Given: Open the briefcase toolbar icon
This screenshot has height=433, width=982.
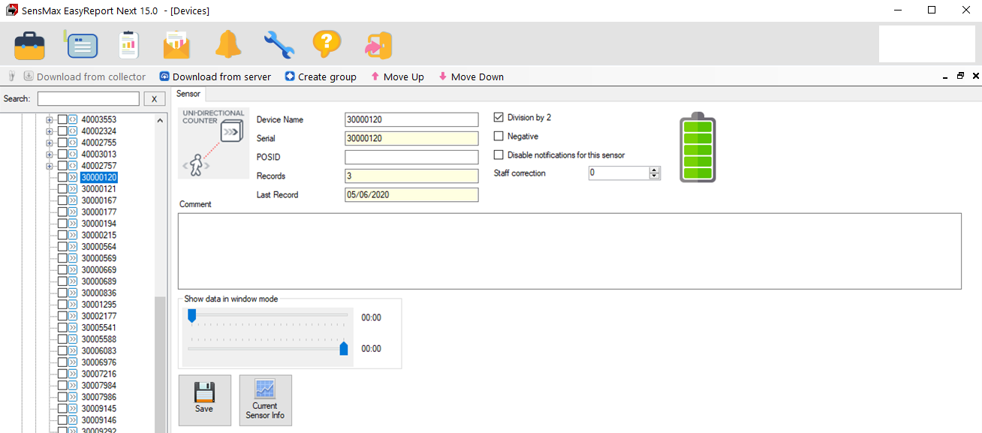Looking at the screenshot, I should click(30, 45).
